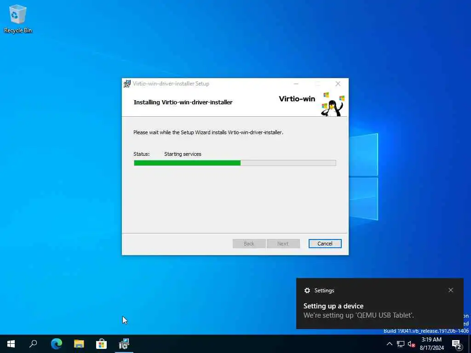471x353 pixels.
Task: Show hidden system tray icons
Action: pyautogui.click(x=389, y=344)
